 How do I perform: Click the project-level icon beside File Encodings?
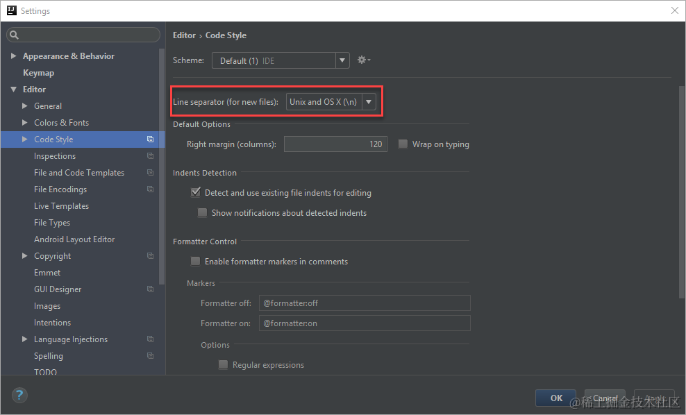tap(150, 189)
